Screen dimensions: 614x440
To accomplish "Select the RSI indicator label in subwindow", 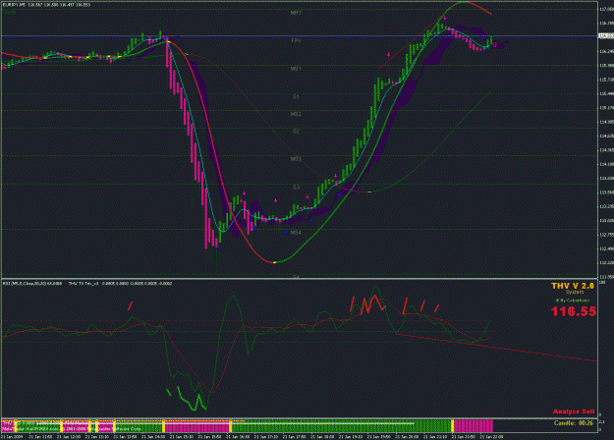I will point(32,283).
